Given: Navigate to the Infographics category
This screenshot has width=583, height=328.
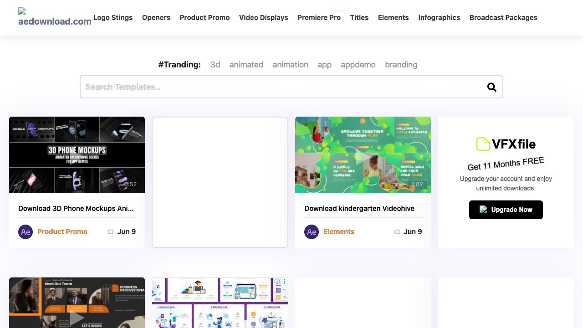Looking at the screenshot, I should pyautogui.click(x=439, y=18).
